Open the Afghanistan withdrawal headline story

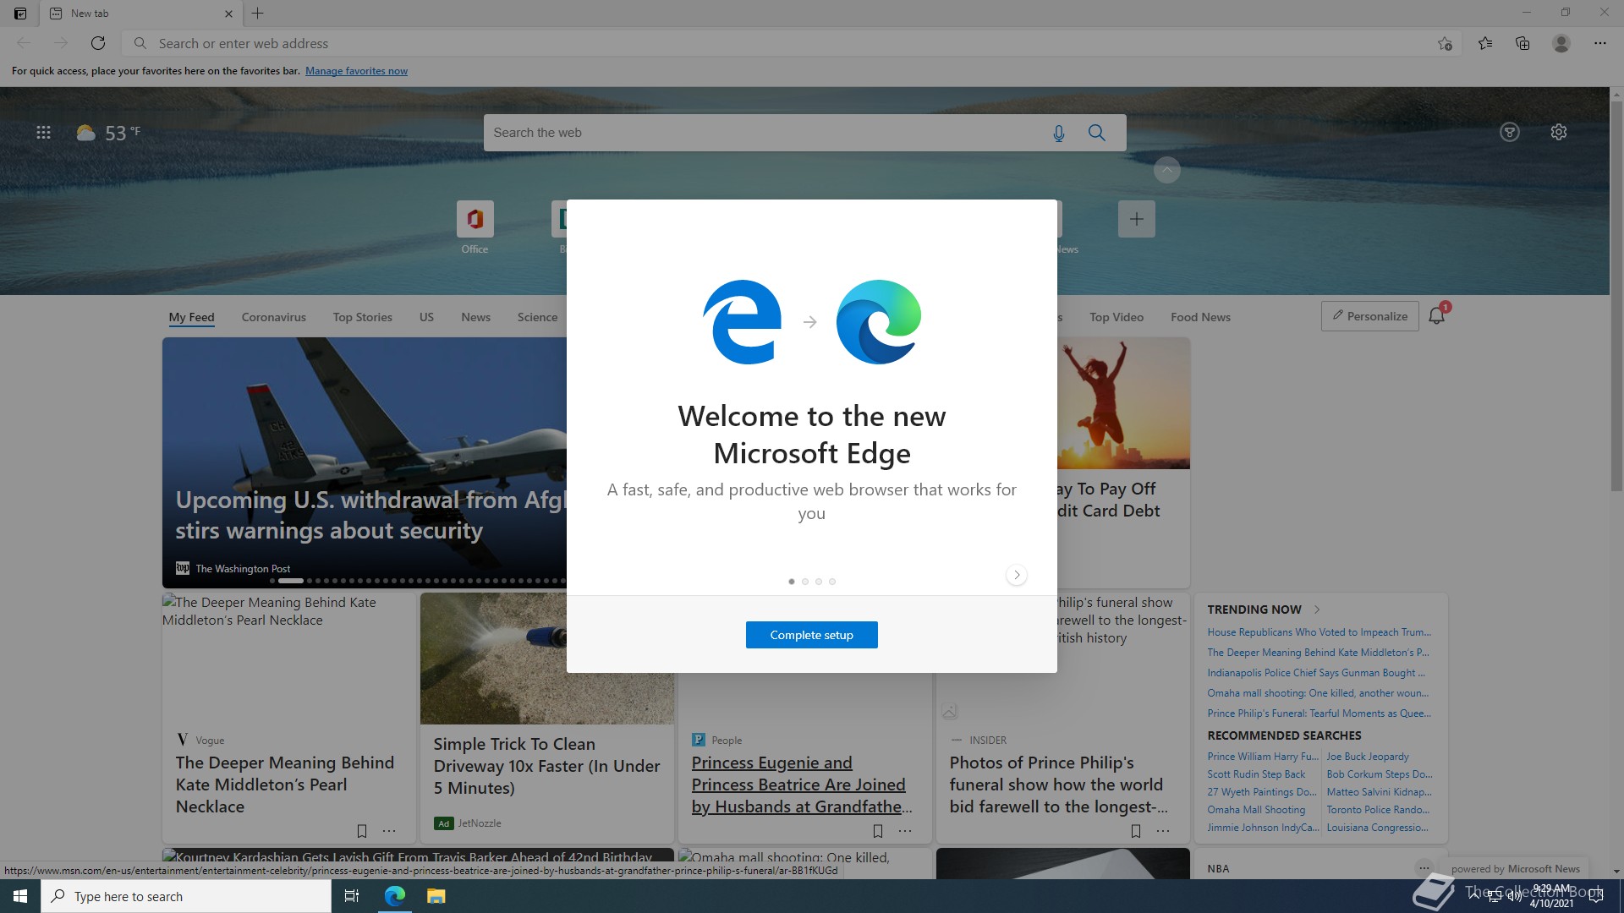(x=370, y=515)
